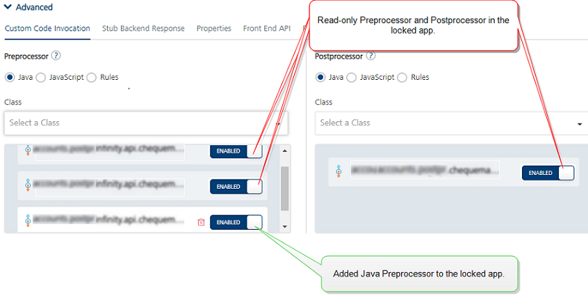
Task: Click the Preprocessor help question-mark icon
Action: (56, 56)
